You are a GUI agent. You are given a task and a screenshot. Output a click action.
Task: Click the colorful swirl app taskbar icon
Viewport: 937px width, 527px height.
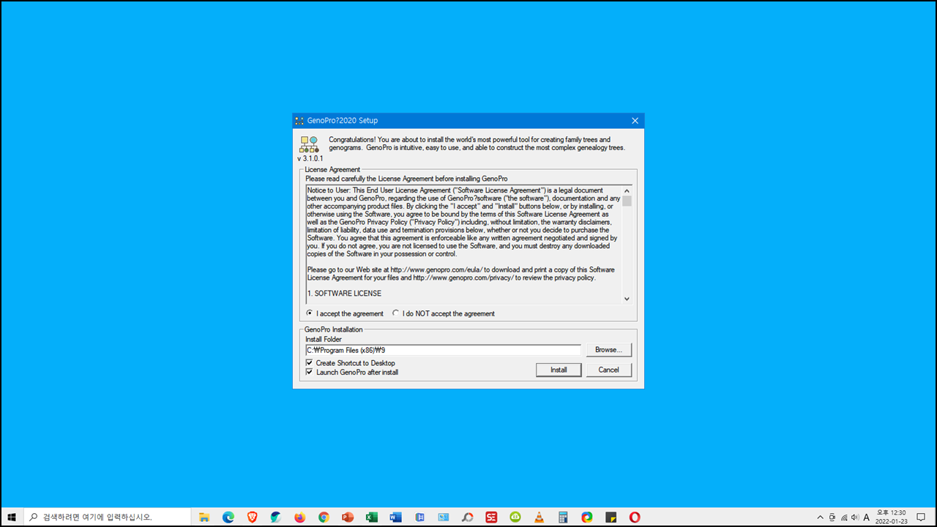[x=587, y=517]
